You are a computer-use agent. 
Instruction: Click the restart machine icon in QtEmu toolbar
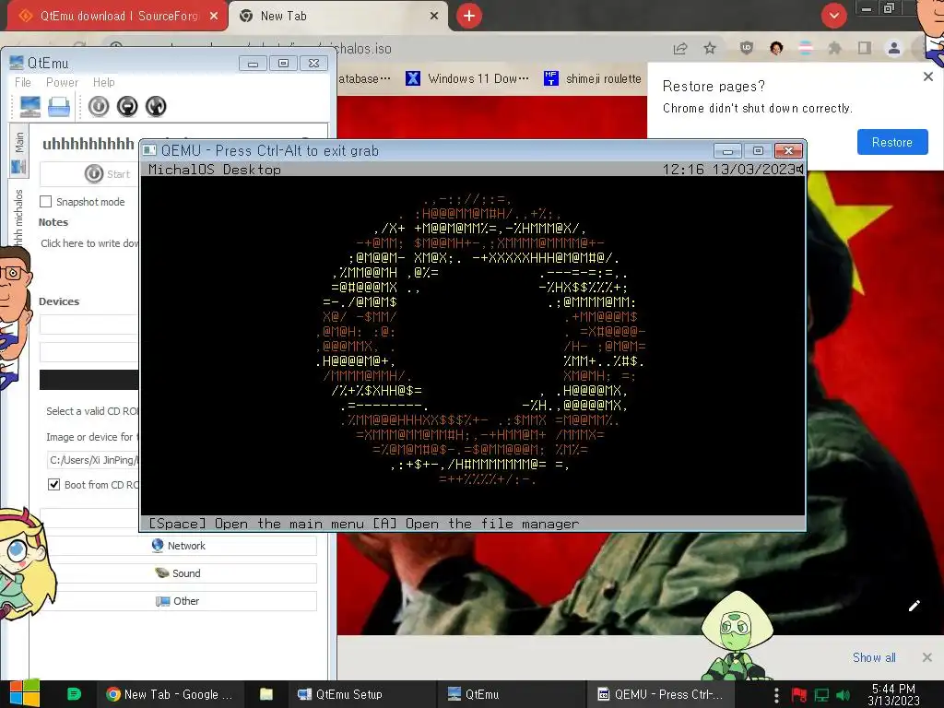click(x=155, y=107)
